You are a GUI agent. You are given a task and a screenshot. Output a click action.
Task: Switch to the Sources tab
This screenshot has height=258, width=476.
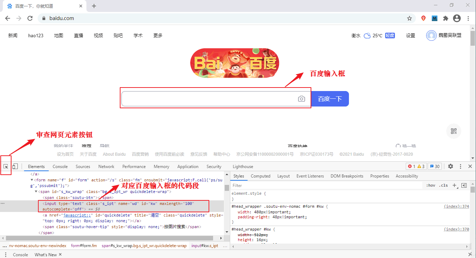pos(83,167)
